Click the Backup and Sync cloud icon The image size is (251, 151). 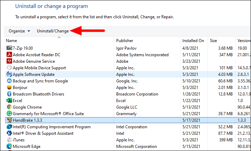9,81
